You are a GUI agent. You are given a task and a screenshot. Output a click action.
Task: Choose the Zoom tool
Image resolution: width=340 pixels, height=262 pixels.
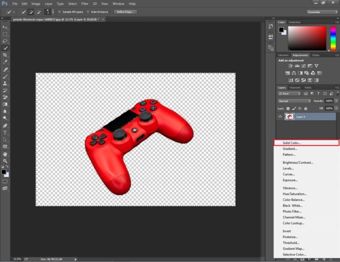click(x=5, y=161)
